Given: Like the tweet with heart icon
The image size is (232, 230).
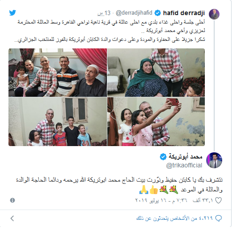Looking at the screenshot, I should [218, 200].
